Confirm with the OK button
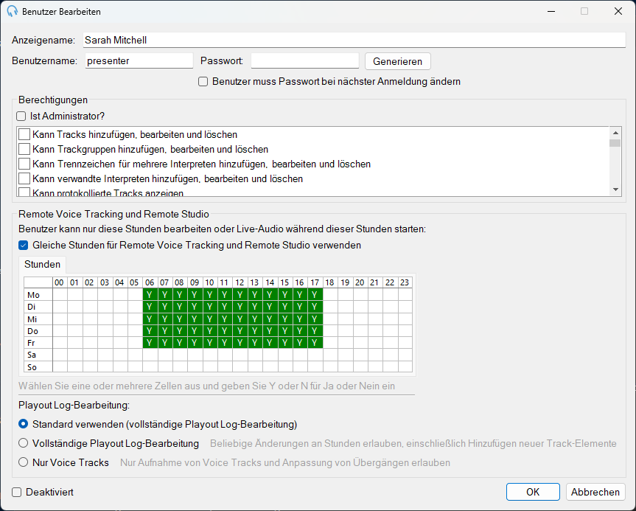Screen dimensions: 636x511 click(533, 492)
